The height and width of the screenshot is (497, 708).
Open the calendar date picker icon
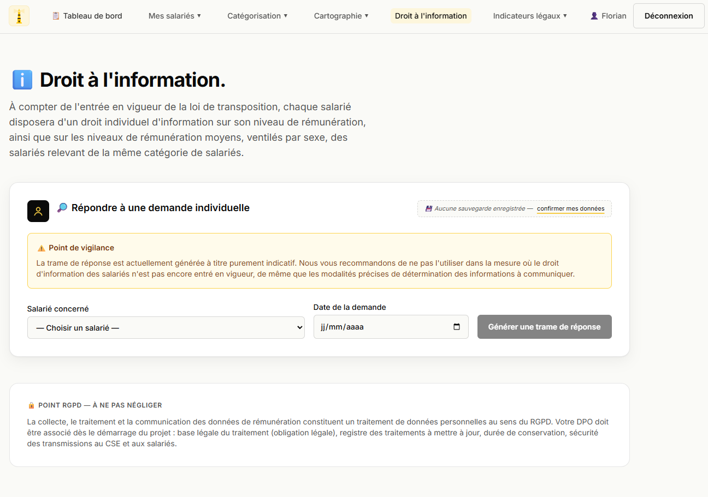pyautogui.click(x=457, y=327)
